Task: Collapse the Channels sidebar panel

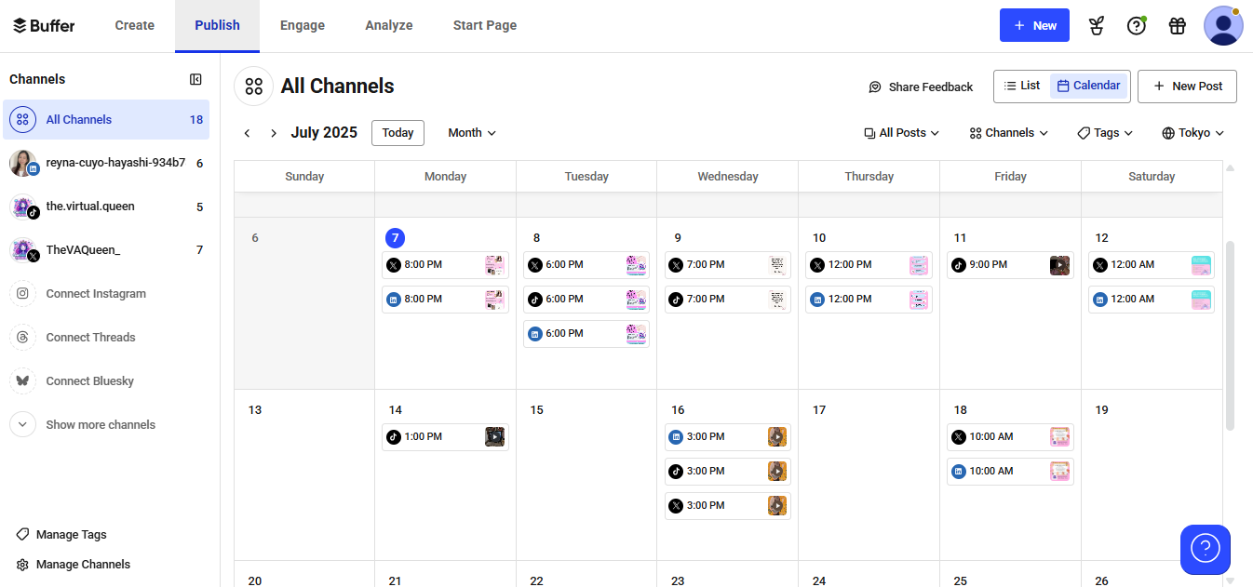Action: pyautogui.click(x=195, y=79)
